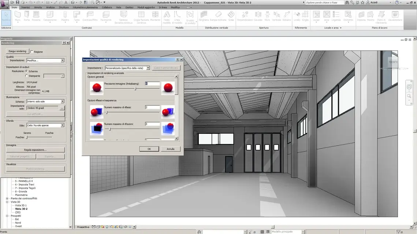Click the sun settings ellipsis button
Screen dimensions: 417x234
click(x=62, y=108)
